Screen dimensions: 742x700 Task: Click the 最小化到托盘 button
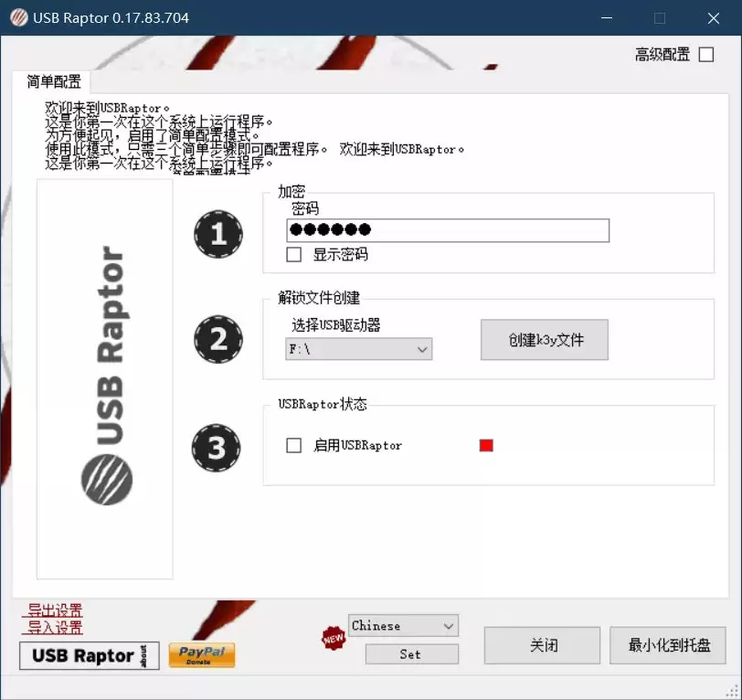coord(668,645)
